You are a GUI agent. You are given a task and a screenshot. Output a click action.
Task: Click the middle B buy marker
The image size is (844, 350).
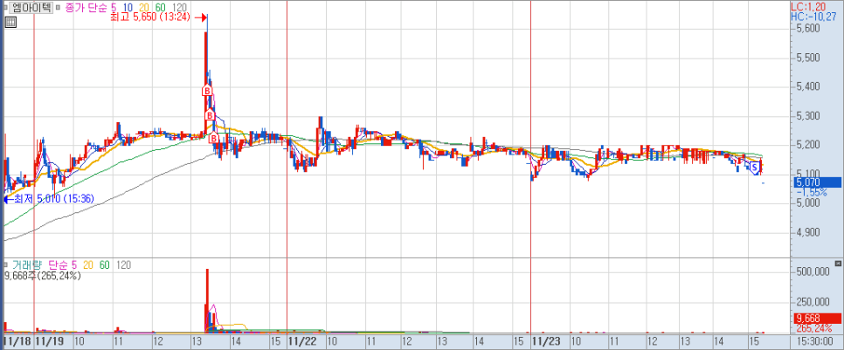point(210,115)
